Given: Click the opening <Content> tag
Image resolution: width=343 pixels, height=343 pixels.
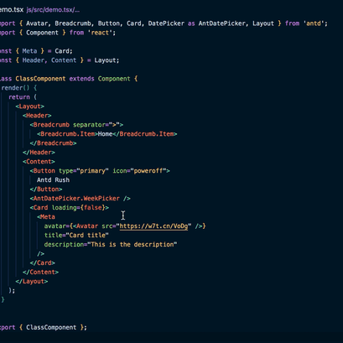Looking at the screenshot, I should coord(39,162).
